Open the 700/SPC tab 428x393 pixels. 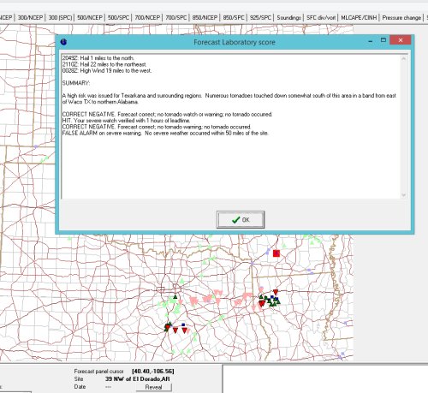pyautogui.click(x=176, y=18)
